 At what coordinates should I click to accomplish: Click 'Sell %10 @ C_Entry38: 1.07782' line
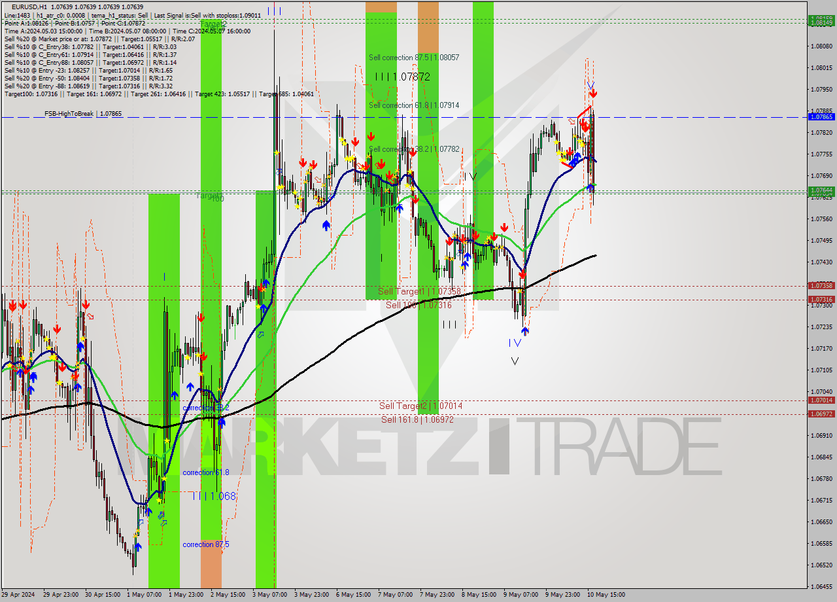point(90,46)
